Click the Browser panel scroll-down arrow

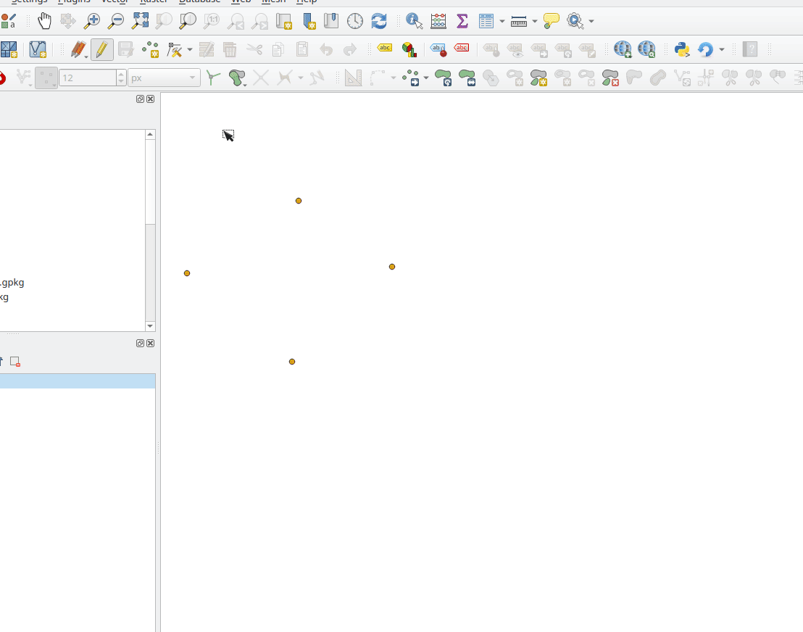(x=150, y=326)
